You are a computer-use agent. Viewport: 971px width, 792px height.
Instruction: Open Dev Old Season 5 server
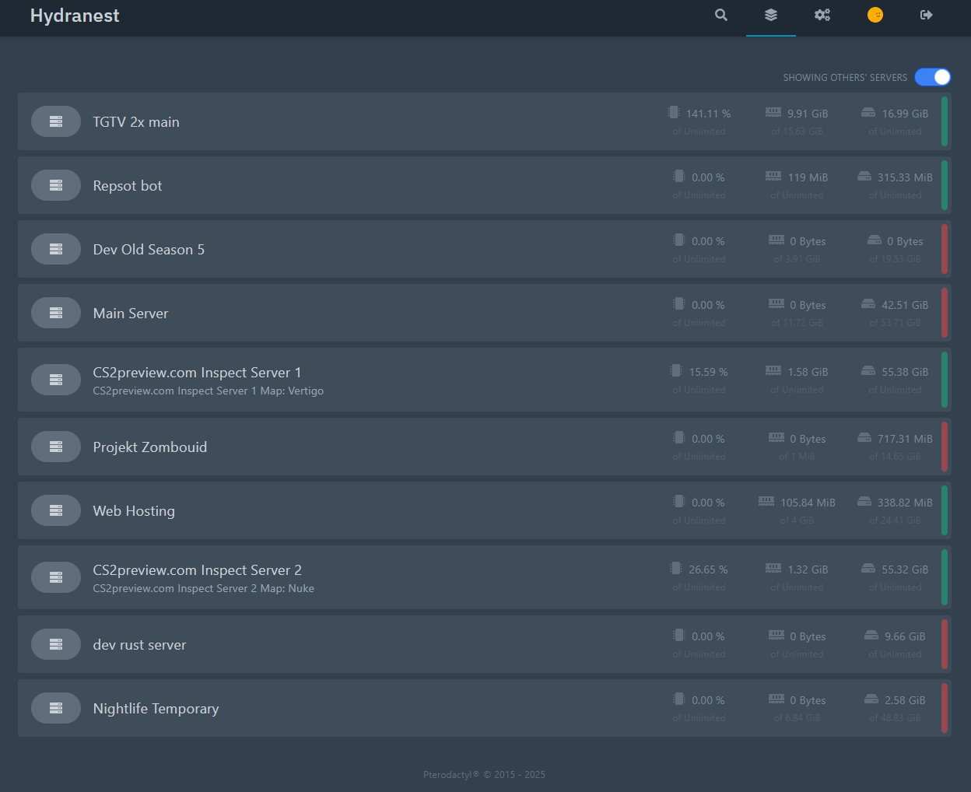484,249
